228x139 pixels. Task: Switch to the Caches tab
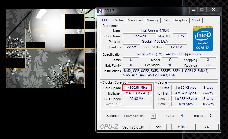119,20
